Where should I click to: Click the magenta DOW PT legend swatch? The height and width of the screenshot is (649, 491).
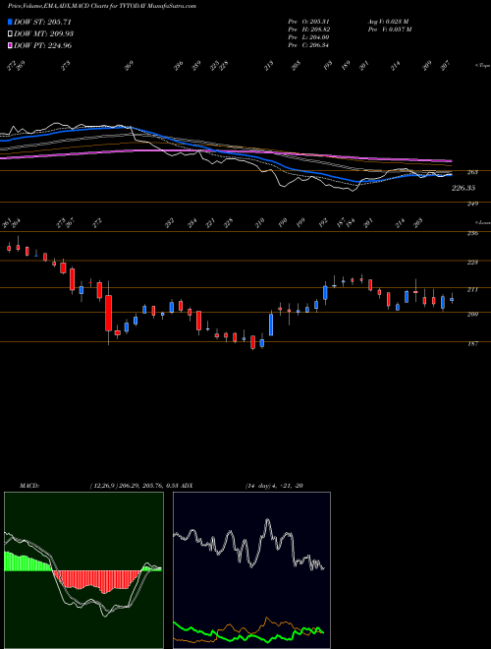pyautogui.click(x=10, y=45)
